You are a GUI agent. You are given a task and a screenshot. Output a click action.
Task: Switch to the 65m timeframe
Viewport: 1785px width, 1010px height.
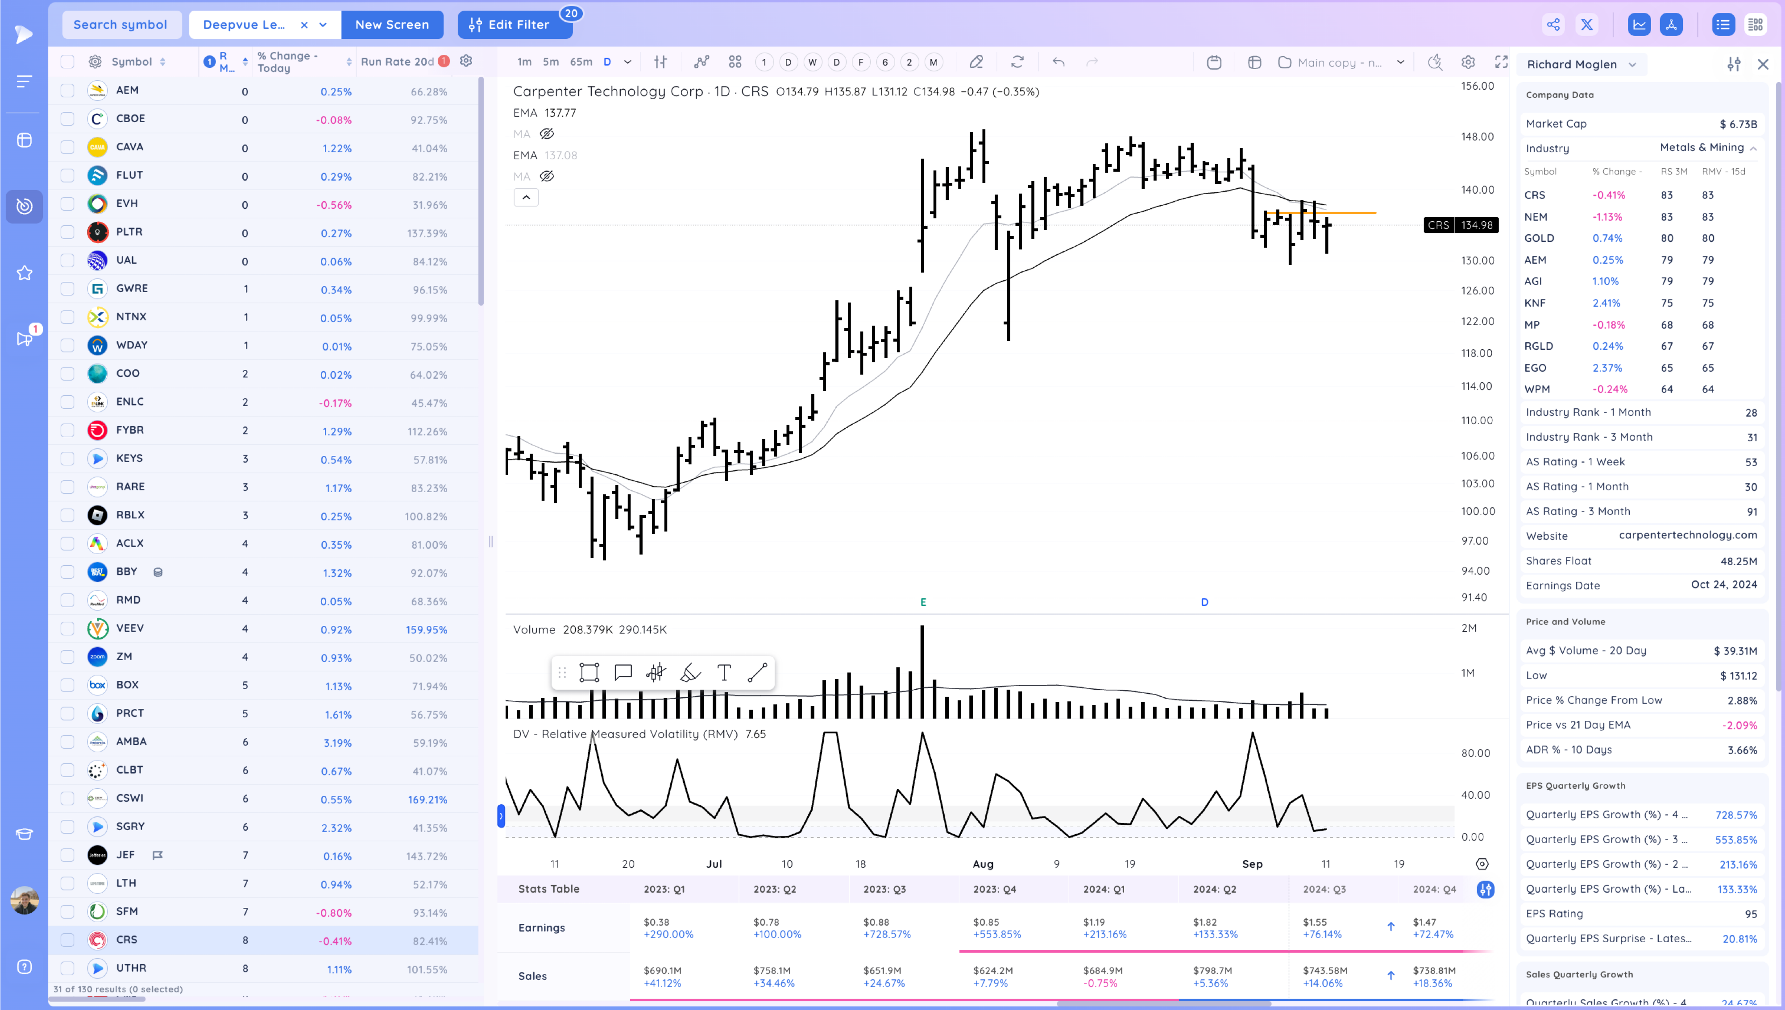581,62
